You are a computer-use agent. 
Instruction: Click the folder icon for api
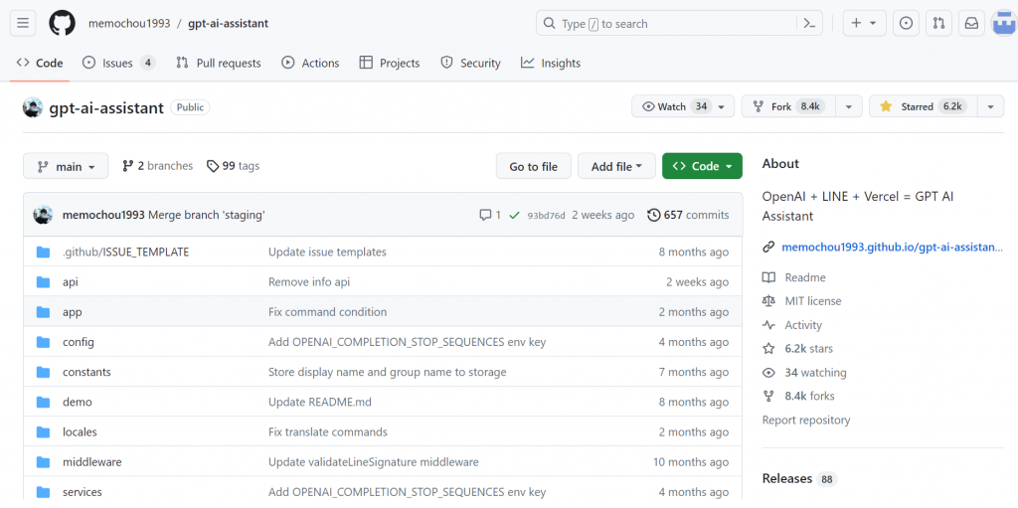tap(44, 282)
